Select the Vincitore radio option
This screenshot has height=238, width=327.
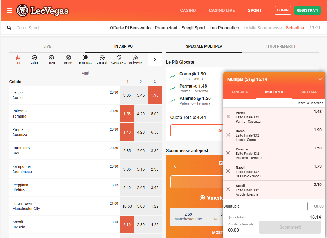(202, 198)
